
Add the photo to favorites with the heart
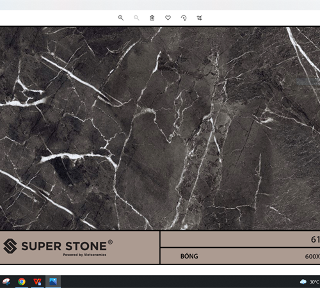(x=168, y=18)
